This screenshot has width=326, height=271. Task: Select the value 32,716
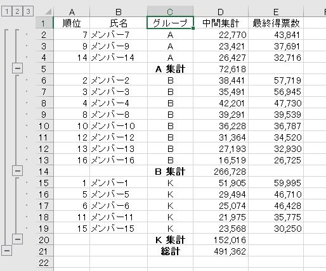(276, 57)
